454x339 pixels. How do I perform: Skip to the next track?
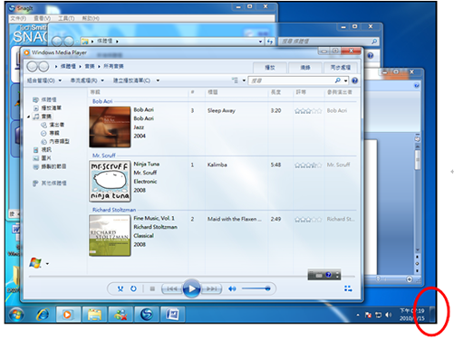point(211,288)
